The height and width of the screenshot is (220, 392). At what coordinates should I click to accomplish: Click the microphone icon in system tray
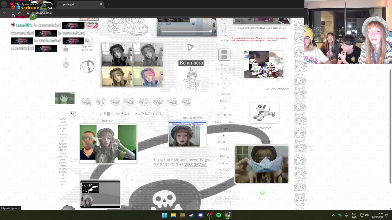pos(346,215)
